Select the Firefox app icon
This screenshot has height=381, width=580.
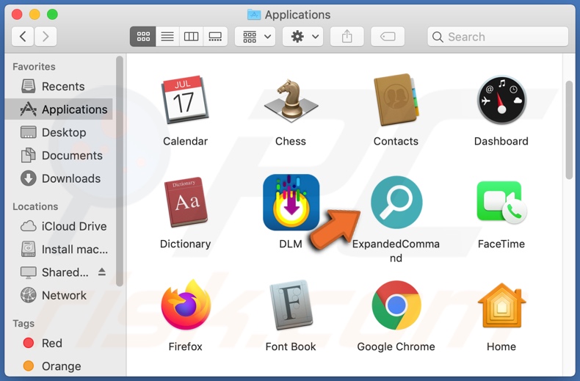pos(186,305)
